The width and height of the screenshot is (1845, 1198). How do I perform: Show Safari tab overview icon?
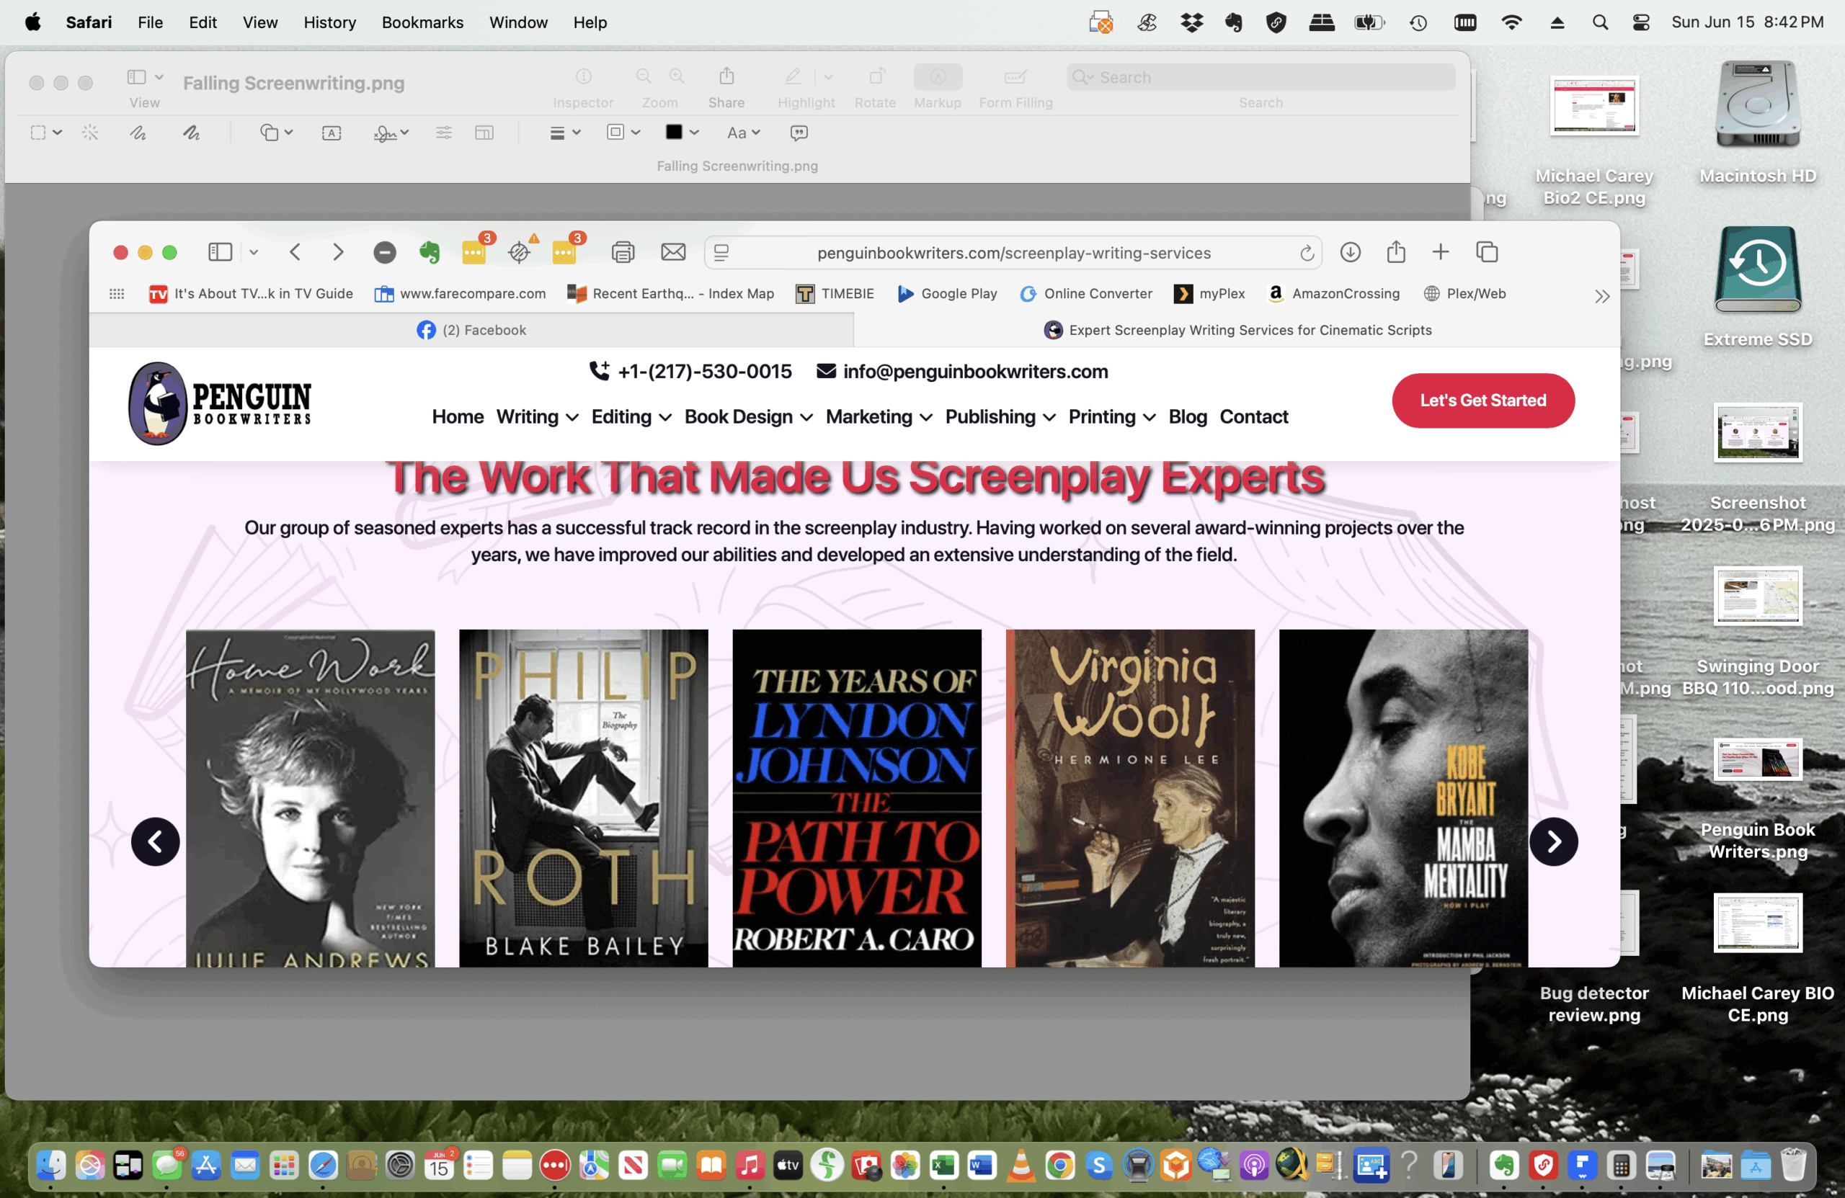[1487, 252]
